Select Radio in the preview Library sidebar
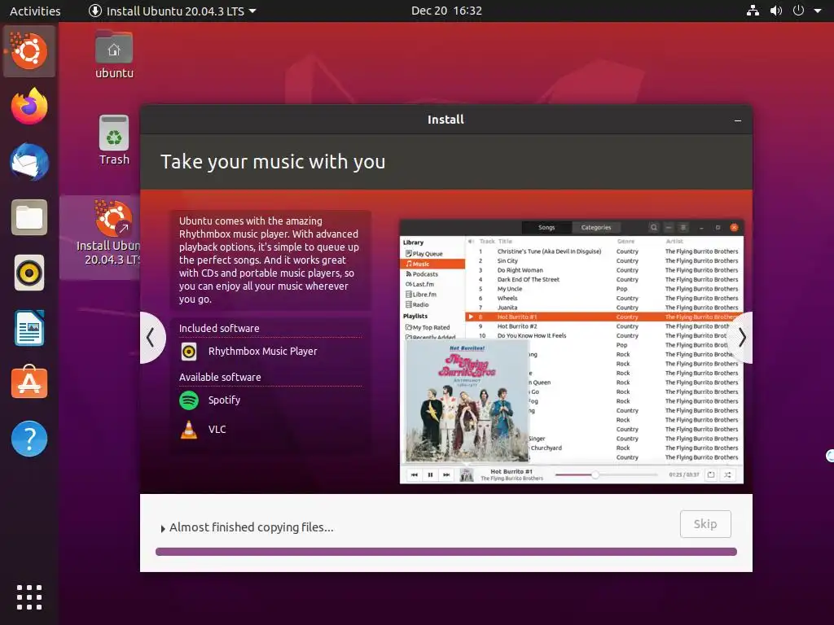The height and width of the screenshot is (625, 834). (x=433, y=304)
